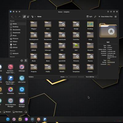Launch Inkscape from the app launcher
This screenshot has width=123, height=123.
point(22,68)
